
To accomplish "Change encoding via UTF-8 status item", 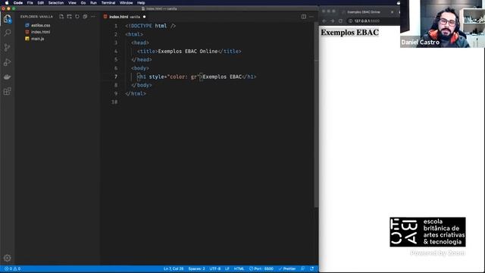I will tap(215, 268).
